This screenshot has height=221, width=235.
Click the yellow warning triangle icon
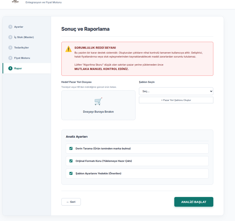68,49
